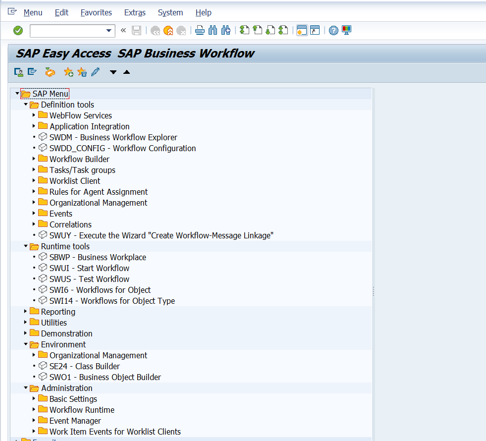Click the Add to Favorites star icon
The width and height of the screenshot is (486, 441).
(x=68, y=72)
